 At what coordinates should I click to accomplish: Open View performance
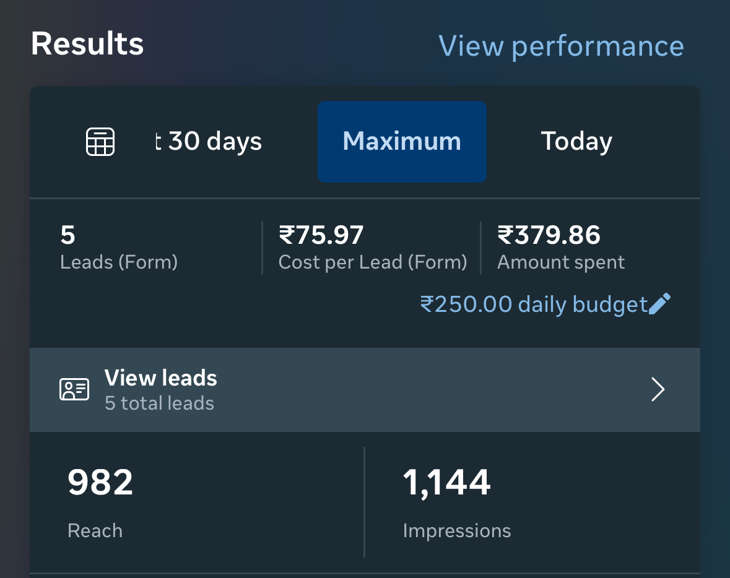(562, 46)
